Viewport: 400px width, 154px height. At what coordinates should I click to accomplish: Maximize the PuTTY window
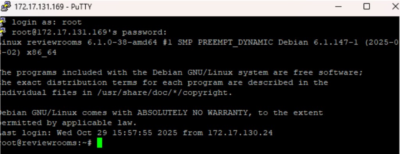click(x=366, y=6)
